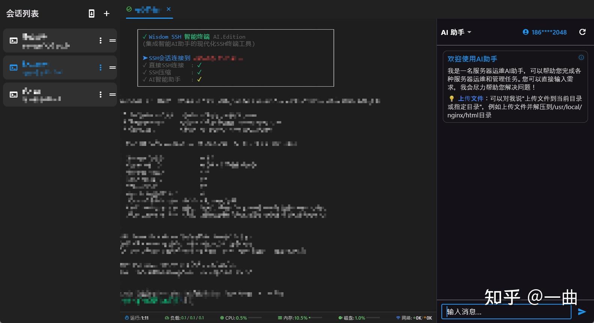
Task: Click the 运行 uptime status icon
Action: point(127,318)
